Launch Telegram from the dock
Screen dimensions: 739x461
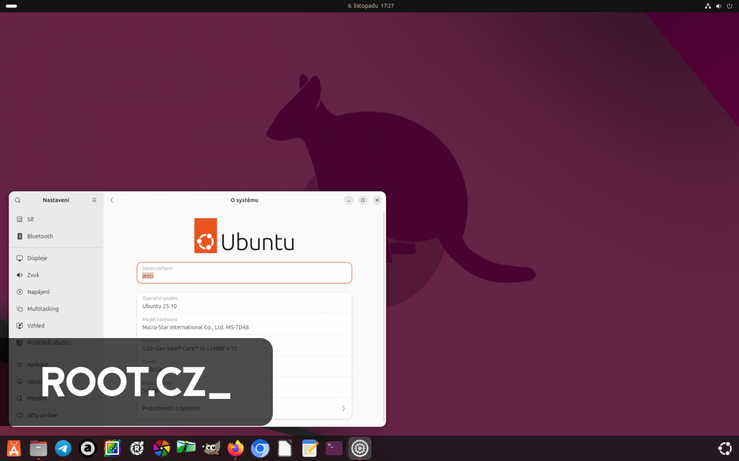[x=63, y=449]
